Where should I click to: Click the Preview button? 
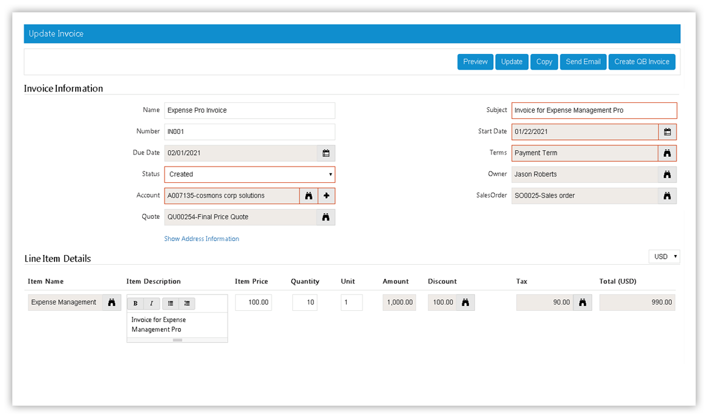pos(475,62)
